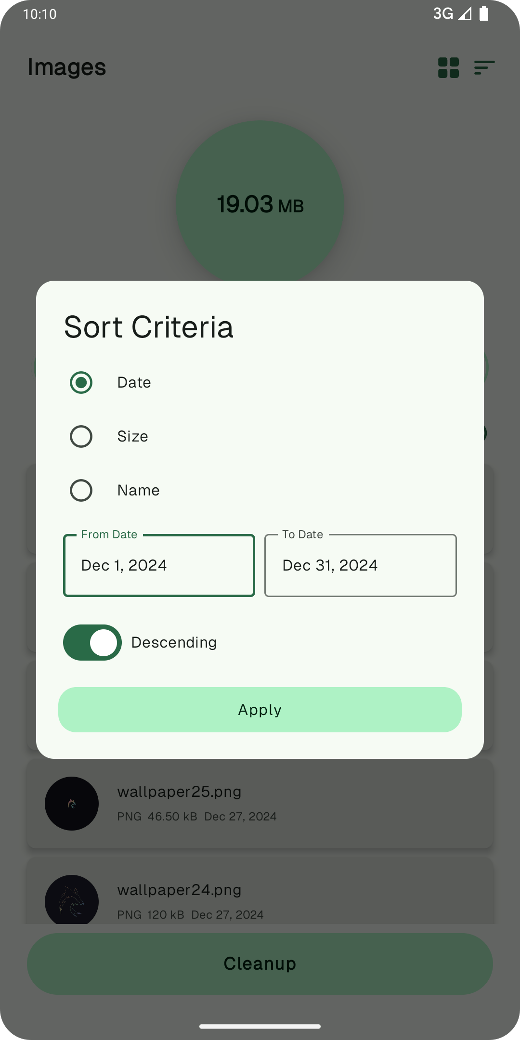Tap the Images page title
520x1040 pixels.
(67, 67)
